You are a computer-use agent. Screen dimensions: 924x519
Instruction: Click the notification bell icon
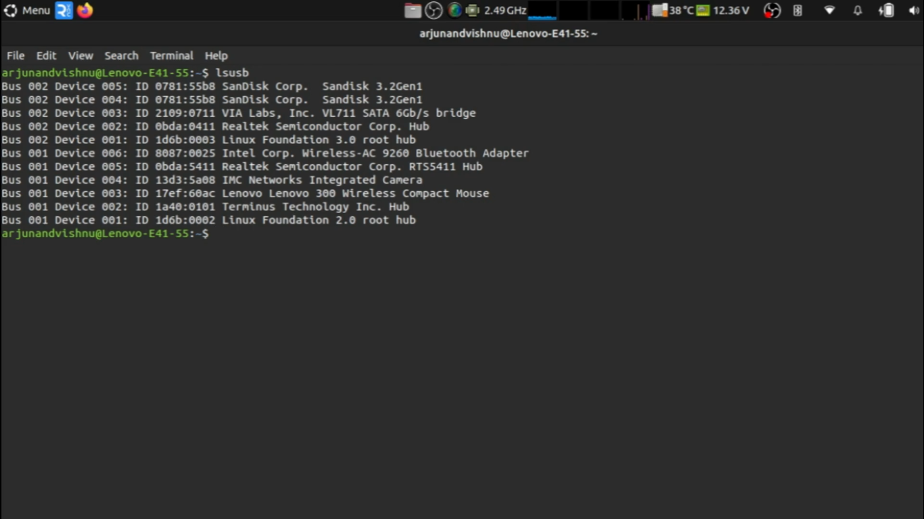point(857,10)
